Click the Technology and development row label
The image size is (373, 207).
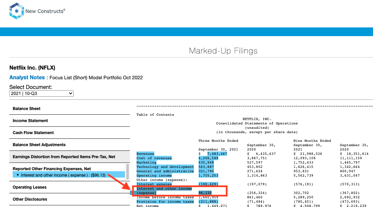tap(165, 167)
